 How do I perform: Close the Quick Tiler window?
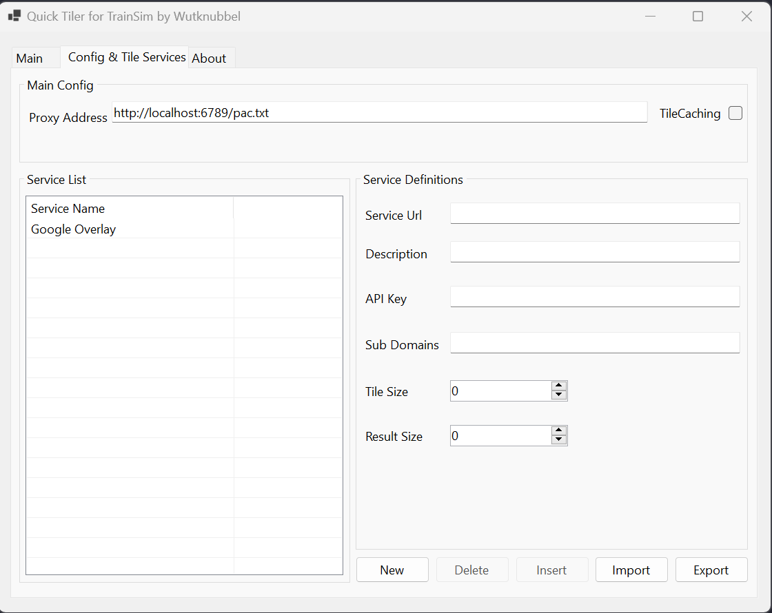point(746,17)
